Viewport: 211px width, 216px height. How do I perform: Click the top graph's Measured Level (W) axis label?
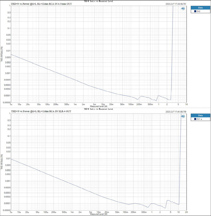click(98, 106)
